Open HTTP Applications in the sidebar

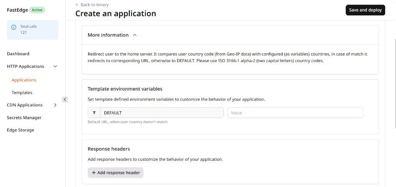[x=26, y=66]
